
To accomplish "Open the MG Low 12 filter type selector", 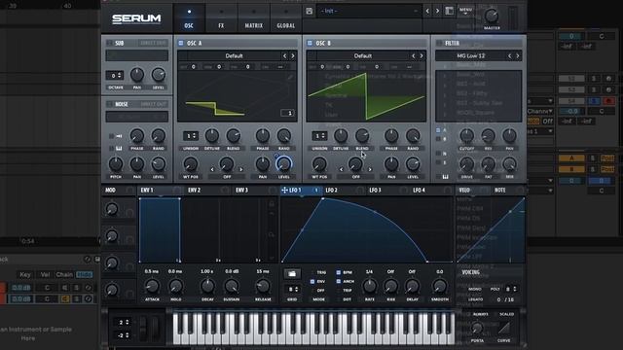I will click(471, 56).
